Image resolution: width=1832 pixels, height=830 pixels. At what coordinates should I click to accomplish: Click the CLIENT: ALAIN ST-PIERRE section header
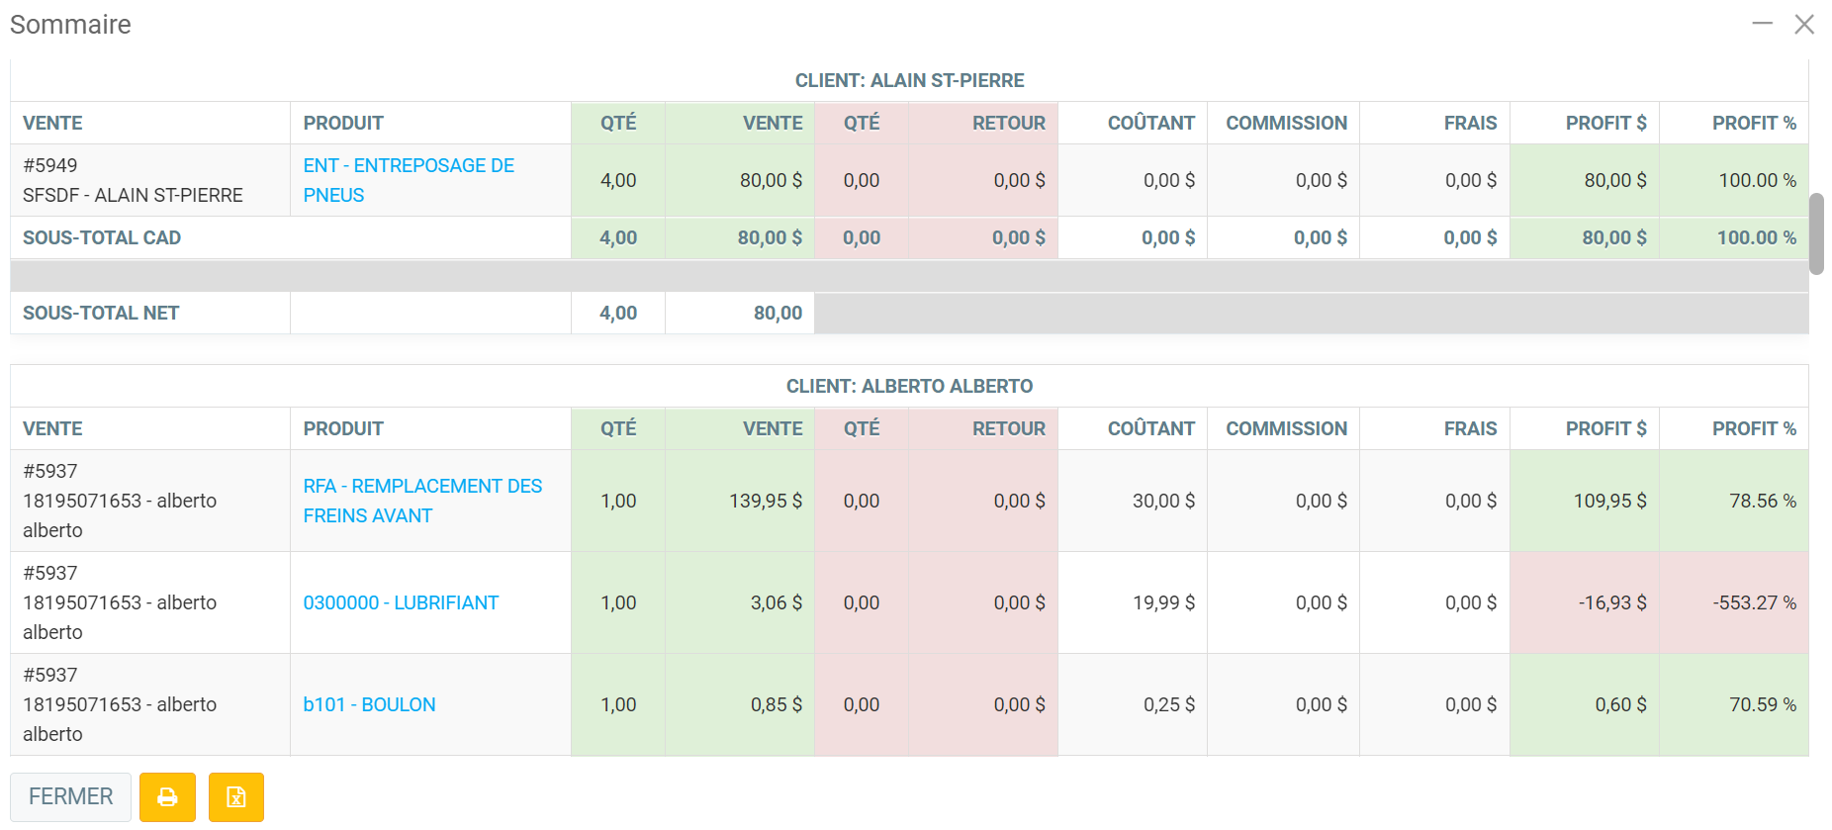point(909,80)
